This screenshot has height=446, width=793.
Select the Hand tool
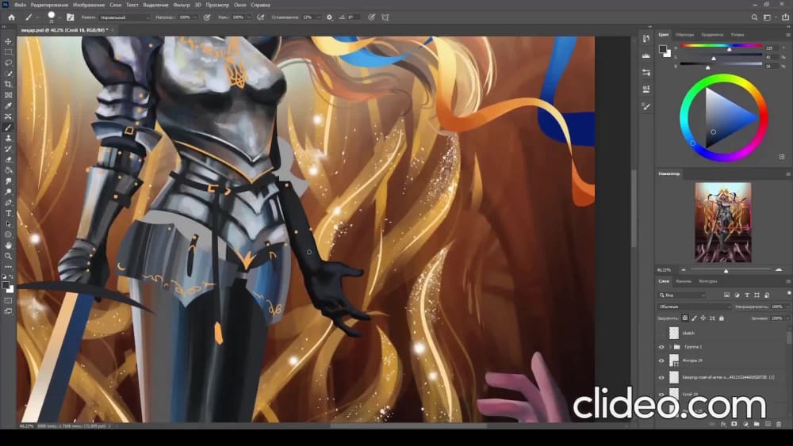[x=8, y=245]
